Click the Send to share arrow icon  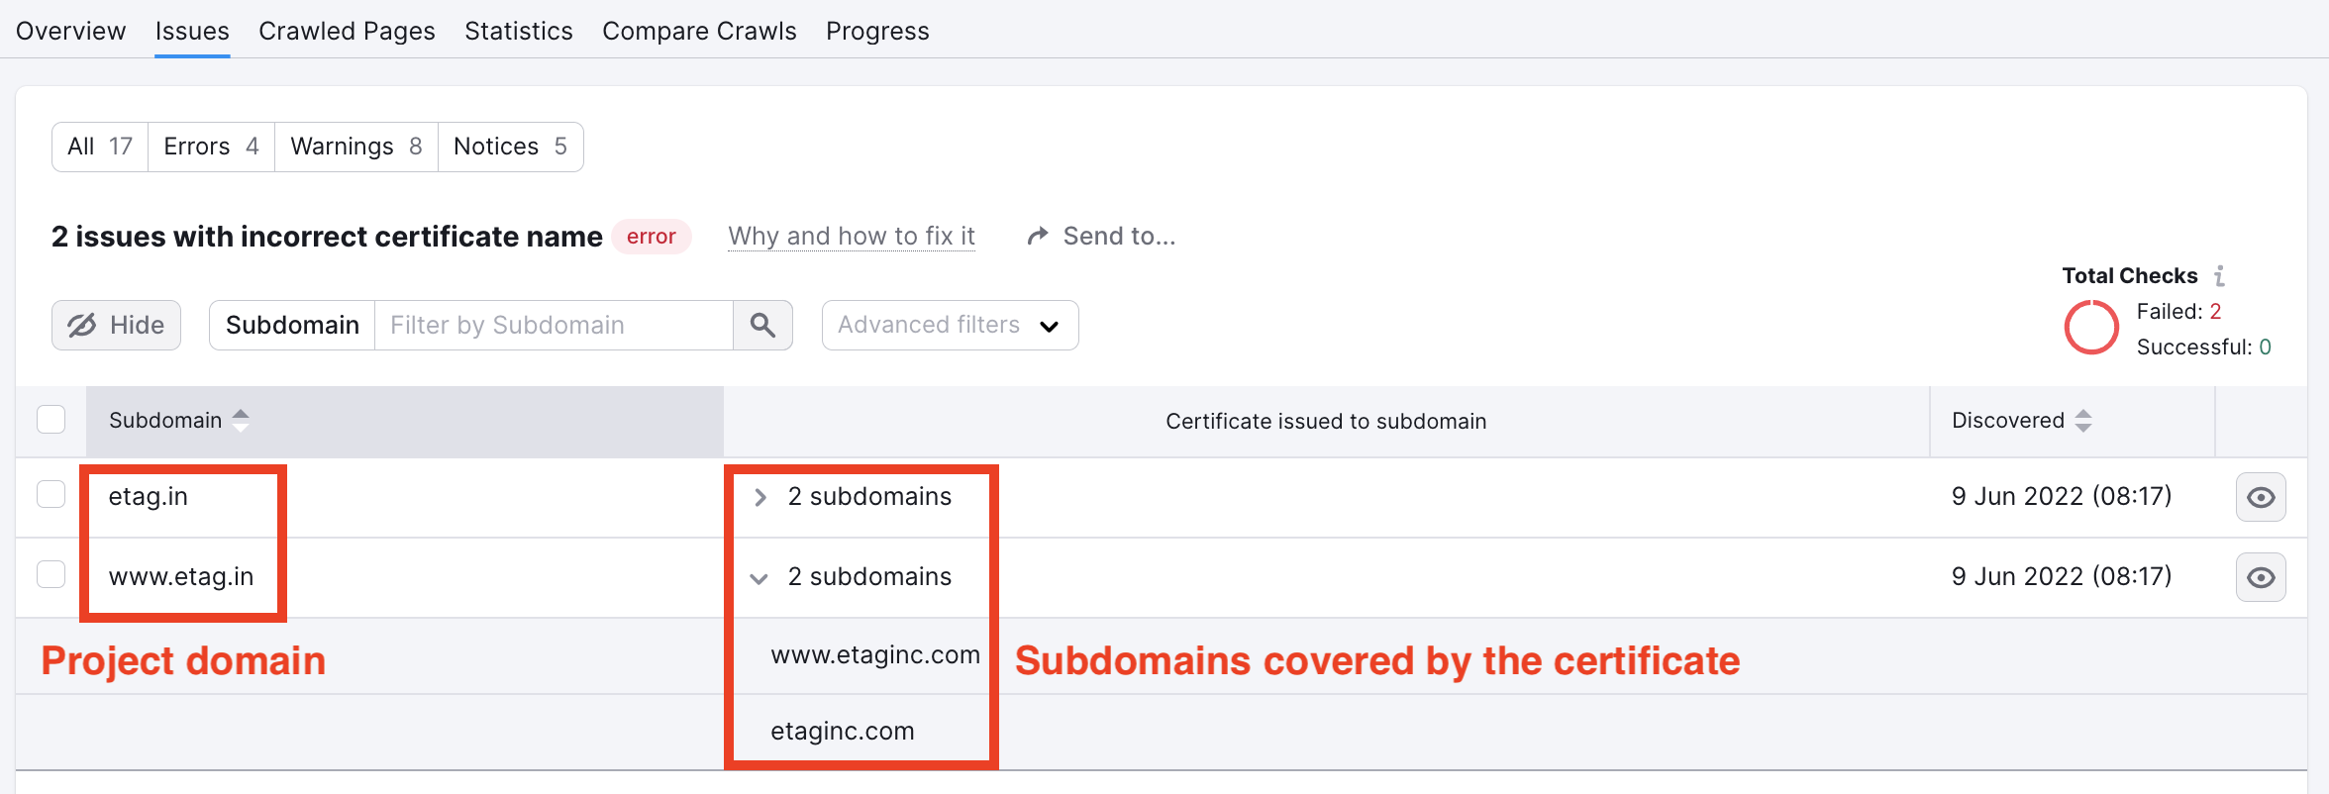(x=1037, y=236)
